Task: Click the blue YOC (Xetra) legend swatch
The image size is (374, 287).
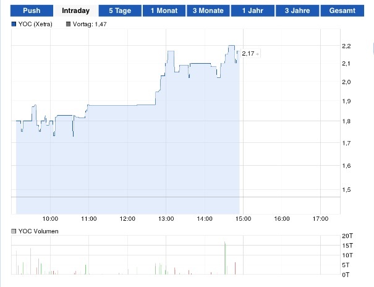Action: pyautogui.click(x=14, y=24)
